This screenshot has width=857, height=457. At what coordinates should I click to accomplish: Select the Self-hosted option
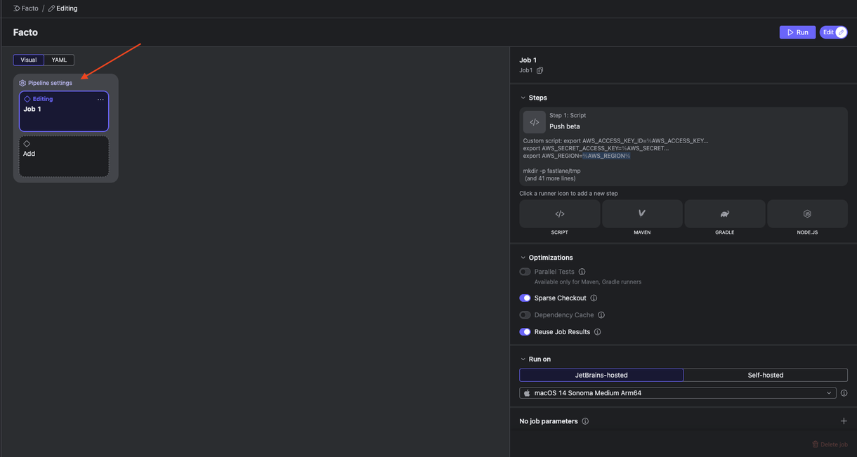pos(766,375)
